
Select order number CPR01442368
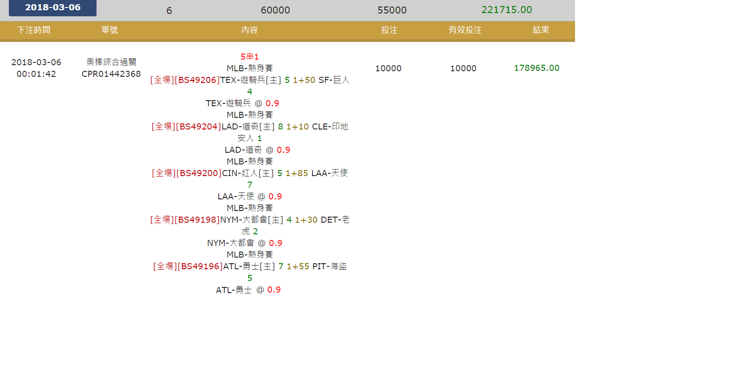click(111, 74)
